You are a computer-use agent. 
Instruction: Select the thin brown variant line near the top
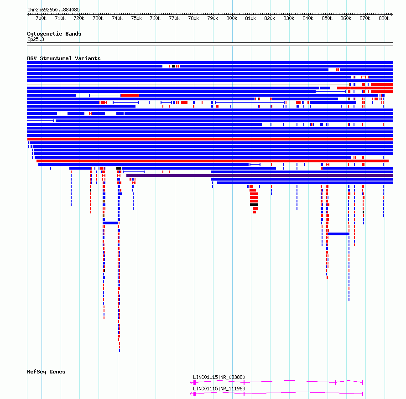pos(188,84)
